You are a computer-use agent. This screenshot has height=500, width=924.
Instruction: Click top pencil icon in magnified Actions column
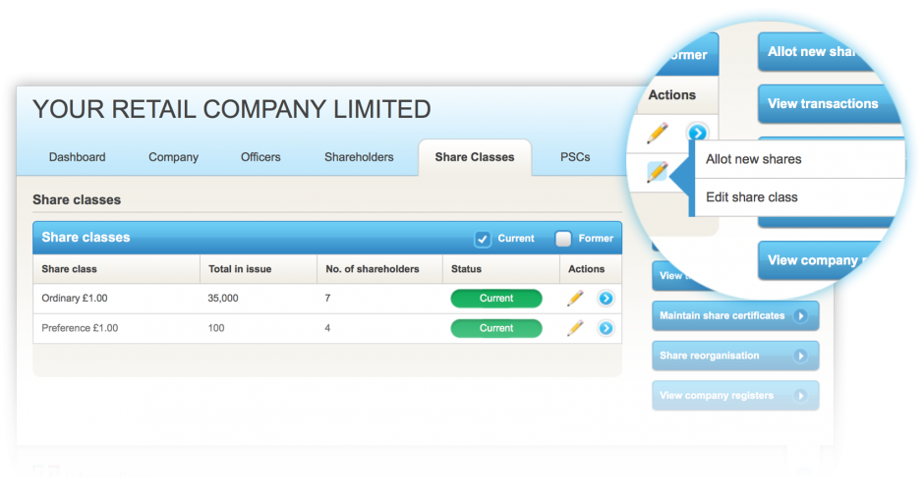coord(657,133)
